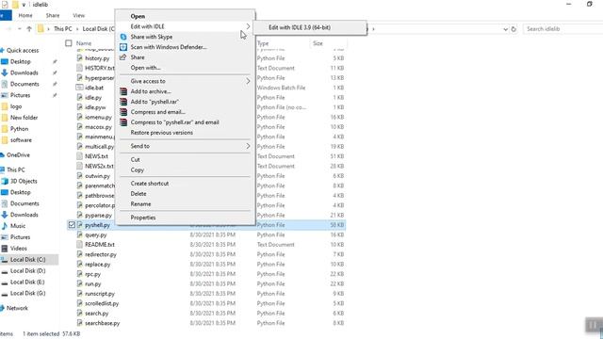Image resolution: width=603 pixels, height=339 pixels.
Task: Choose Open with... in context menu
Action: tap(145, 68)
